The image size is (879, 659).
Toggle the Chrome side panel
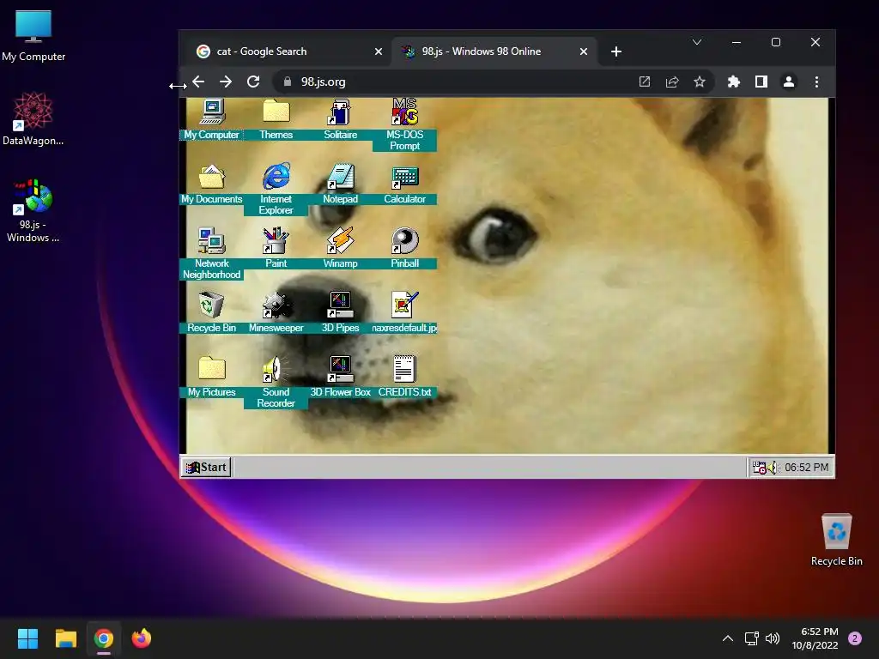pos(761,82)
